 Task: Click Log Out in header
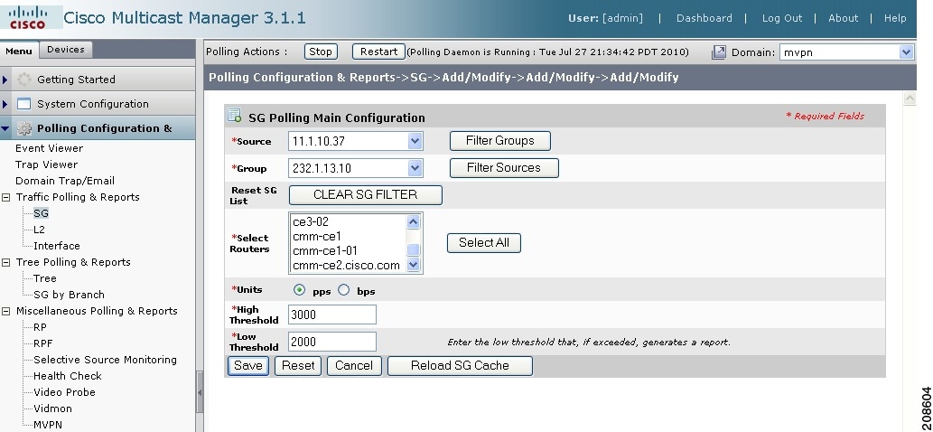point(782,18)
